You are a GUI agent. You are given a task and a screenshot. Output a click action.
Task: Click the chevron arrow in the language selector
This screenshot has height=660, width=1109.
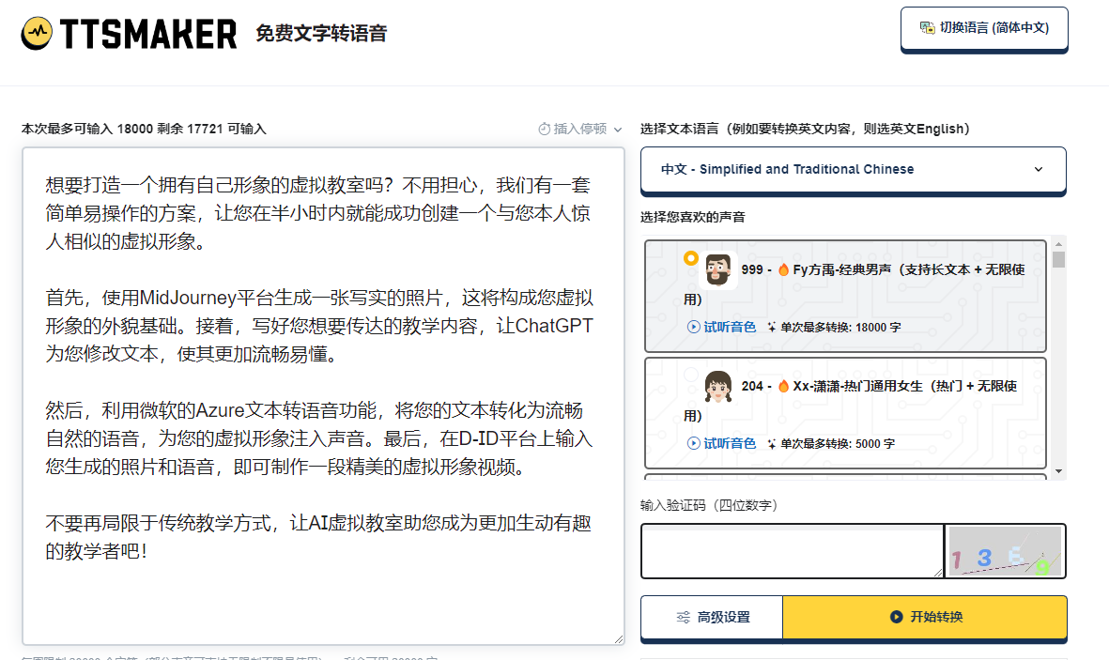click(1038, 170)
